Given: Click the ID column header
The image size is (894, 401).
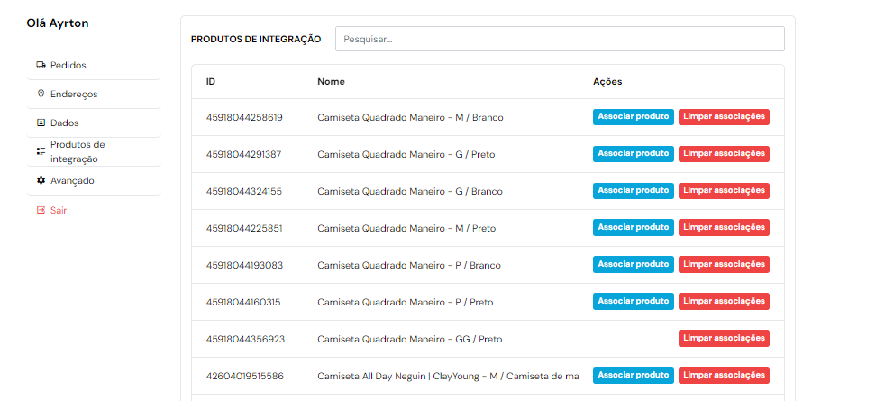Looking at the screenshot, I should 211,82.
